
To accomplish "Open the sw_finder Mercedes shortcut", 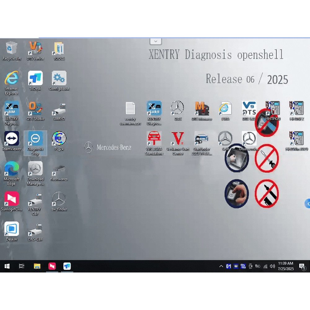I will (59, 201).
